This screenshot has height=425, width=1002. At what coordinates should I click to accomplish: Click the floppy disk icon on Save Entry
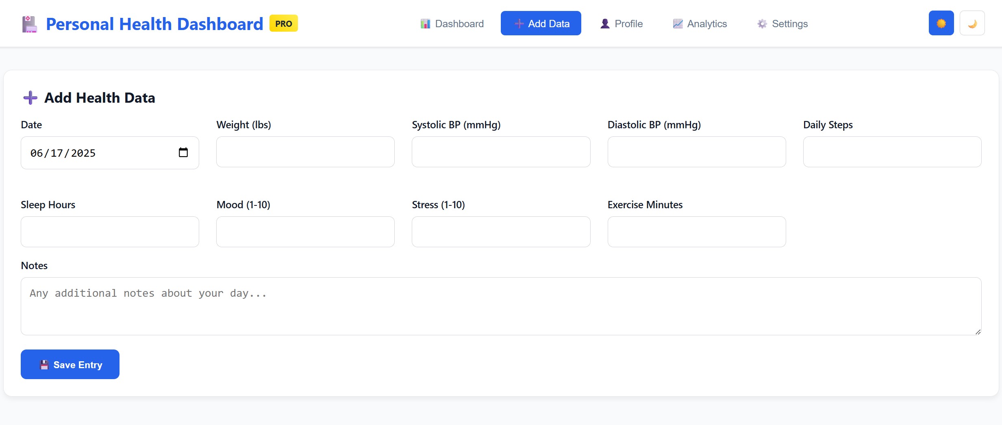[x=45, y=365]
